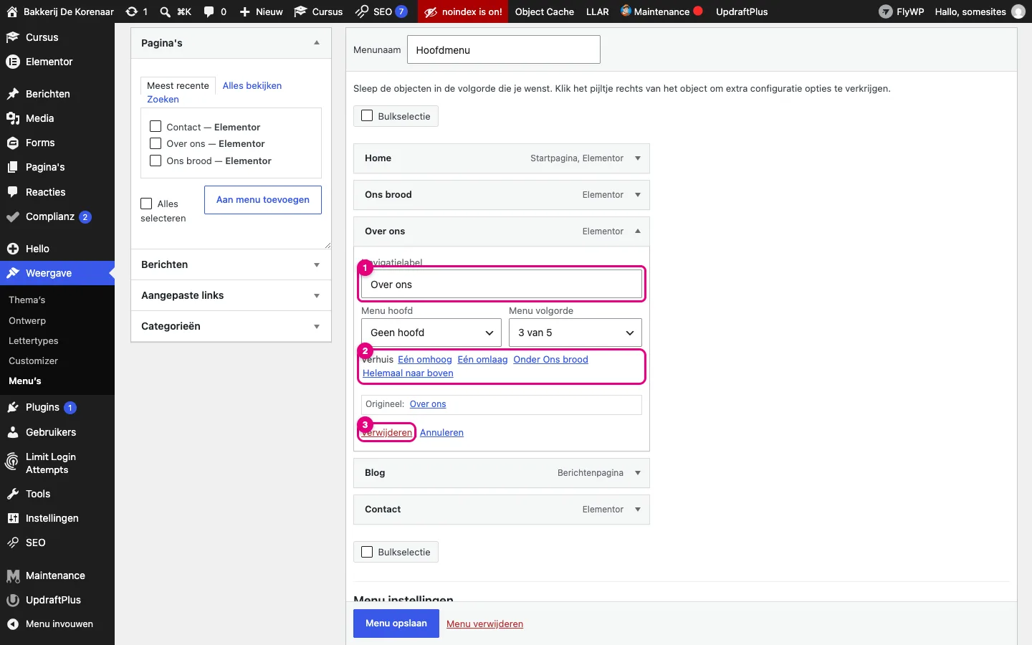This screenshot has width=1032, height=645.
Task: Click the Forms sidebar icon
Action: [13, 143]
